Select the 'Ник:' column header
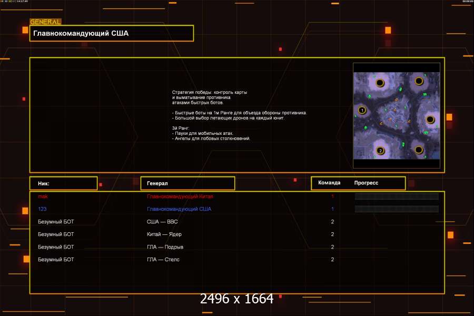474x316 pixels. tap(64, 183)
